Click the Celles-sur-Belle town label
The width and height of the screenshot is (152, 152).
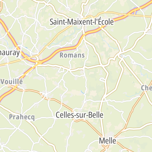(x=80, y=115)
